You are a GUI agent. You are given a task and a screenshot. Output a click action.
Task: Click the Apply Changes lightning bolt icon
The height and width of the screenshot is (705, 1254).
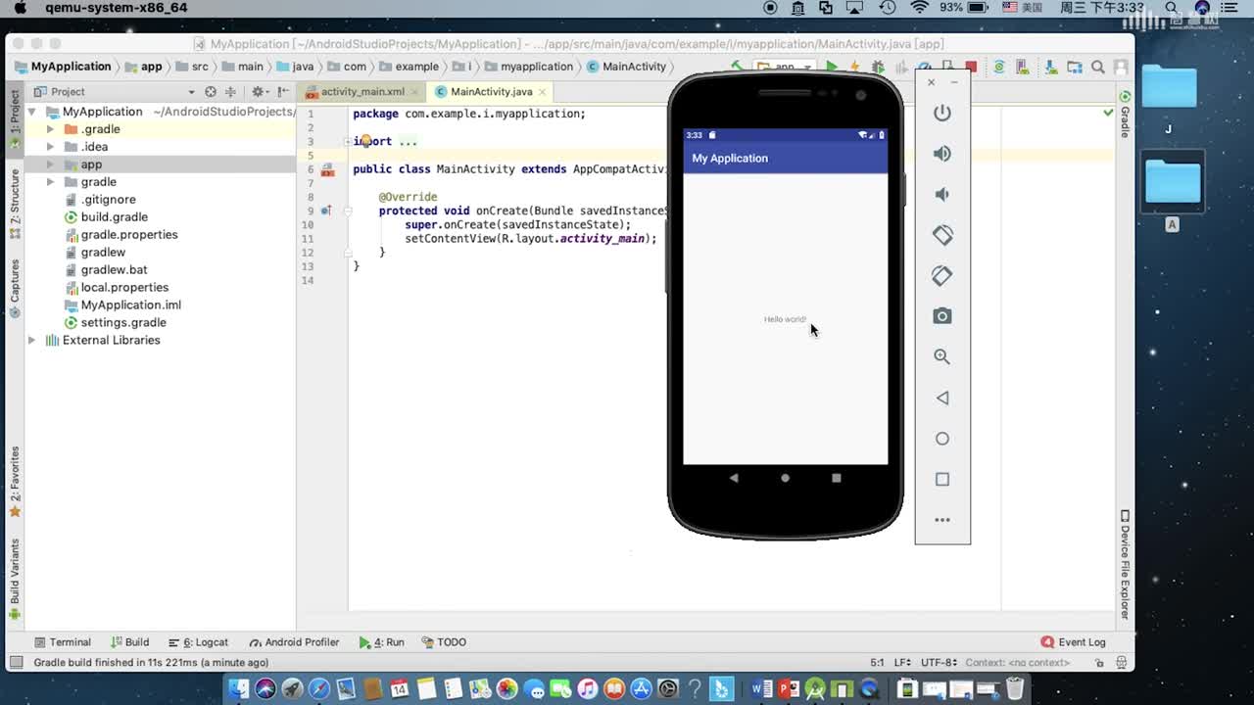point(854,67)
